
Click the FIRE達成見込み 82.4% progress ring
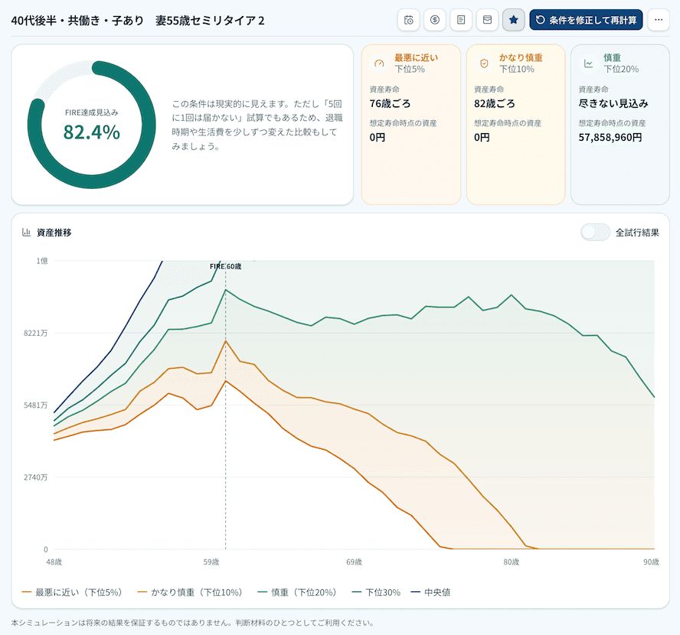[x=91, y=124]
